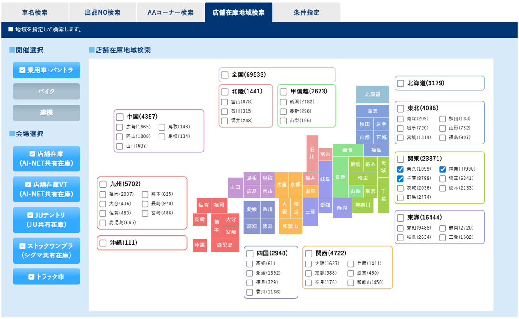Image resolution: width=519 pixels, height=319 pixels.
Task: Select the バイク category button
Action: coord(46,91)
